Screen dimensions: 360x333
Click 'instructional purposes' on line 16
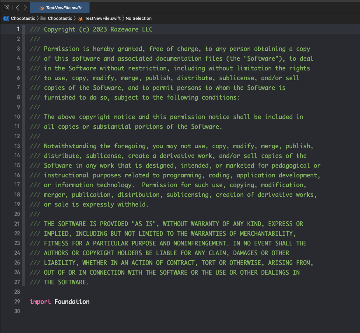[82, 175]
